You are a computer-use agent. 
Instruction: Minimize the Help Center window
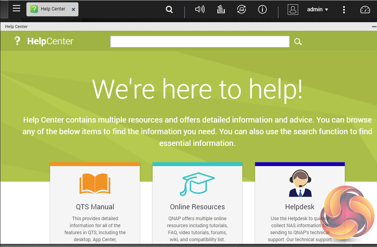[374, 26]
